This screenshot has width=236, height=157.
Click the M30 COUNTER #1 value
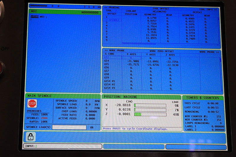point(219,116)
